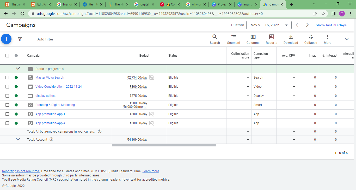Open the filter funnel icon
The image size is (356, 190).
20,39
